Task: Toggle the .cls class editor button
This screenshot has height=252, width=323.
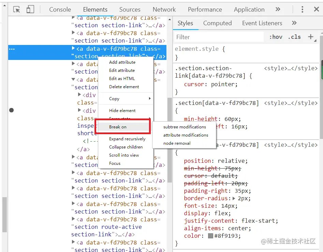Action: 294,37
